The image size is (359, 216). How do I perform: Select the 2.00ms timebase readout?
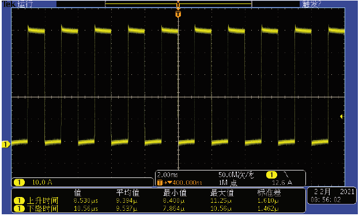(x=168, y=175)
